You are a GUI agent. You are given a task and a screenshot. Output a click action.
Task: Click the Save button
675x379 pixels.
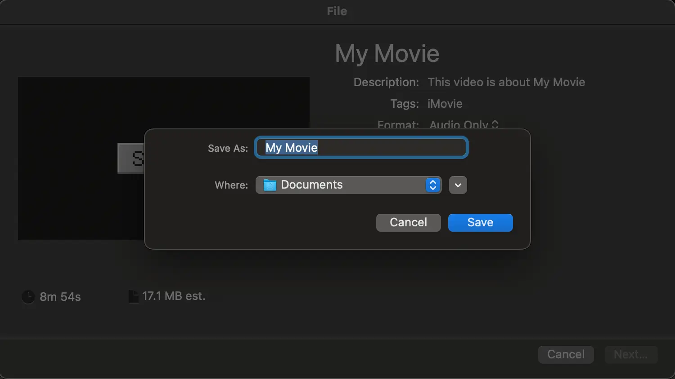[x=480, y=222]
